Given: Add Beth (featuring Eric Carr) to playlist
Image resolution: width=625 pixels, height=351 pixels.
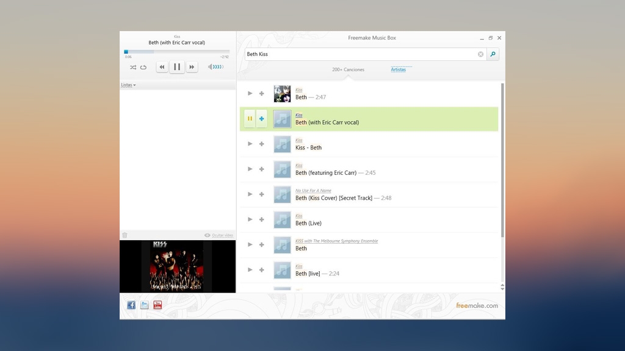Looking at the screenshot, I should tap(261, 169).
